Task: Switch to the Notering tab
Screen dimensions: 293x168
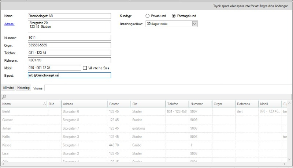Action: pos(23,88)
